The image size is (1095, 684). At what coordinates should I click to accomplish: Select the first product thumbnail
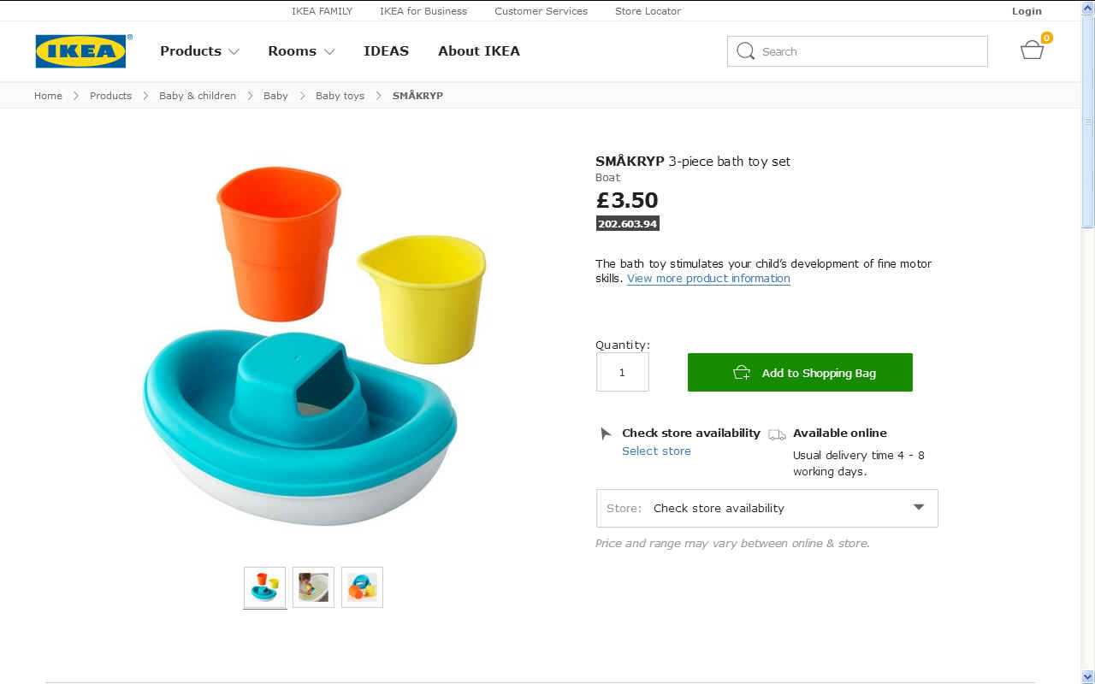(x=264, y=587)
